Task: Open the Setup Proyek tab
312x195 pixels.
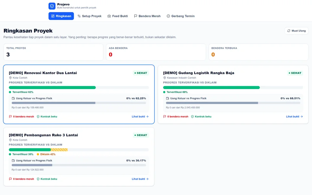Action: tap(89, 16)
